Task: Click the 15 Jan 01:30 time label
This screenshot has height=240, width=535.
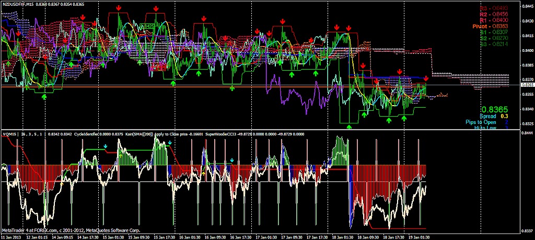Action: [113, 237]
